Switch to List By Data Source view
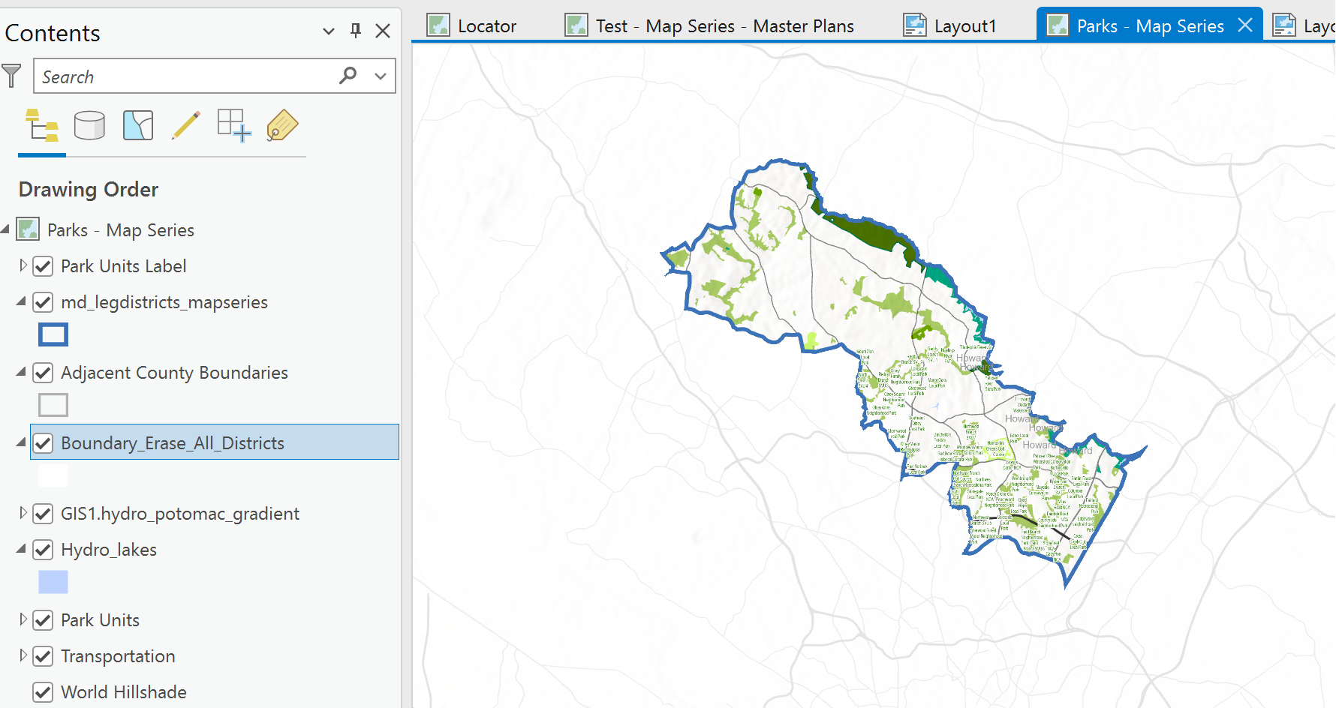The height and width of the screenshot is (708, 1336). [x=90, y=125]
